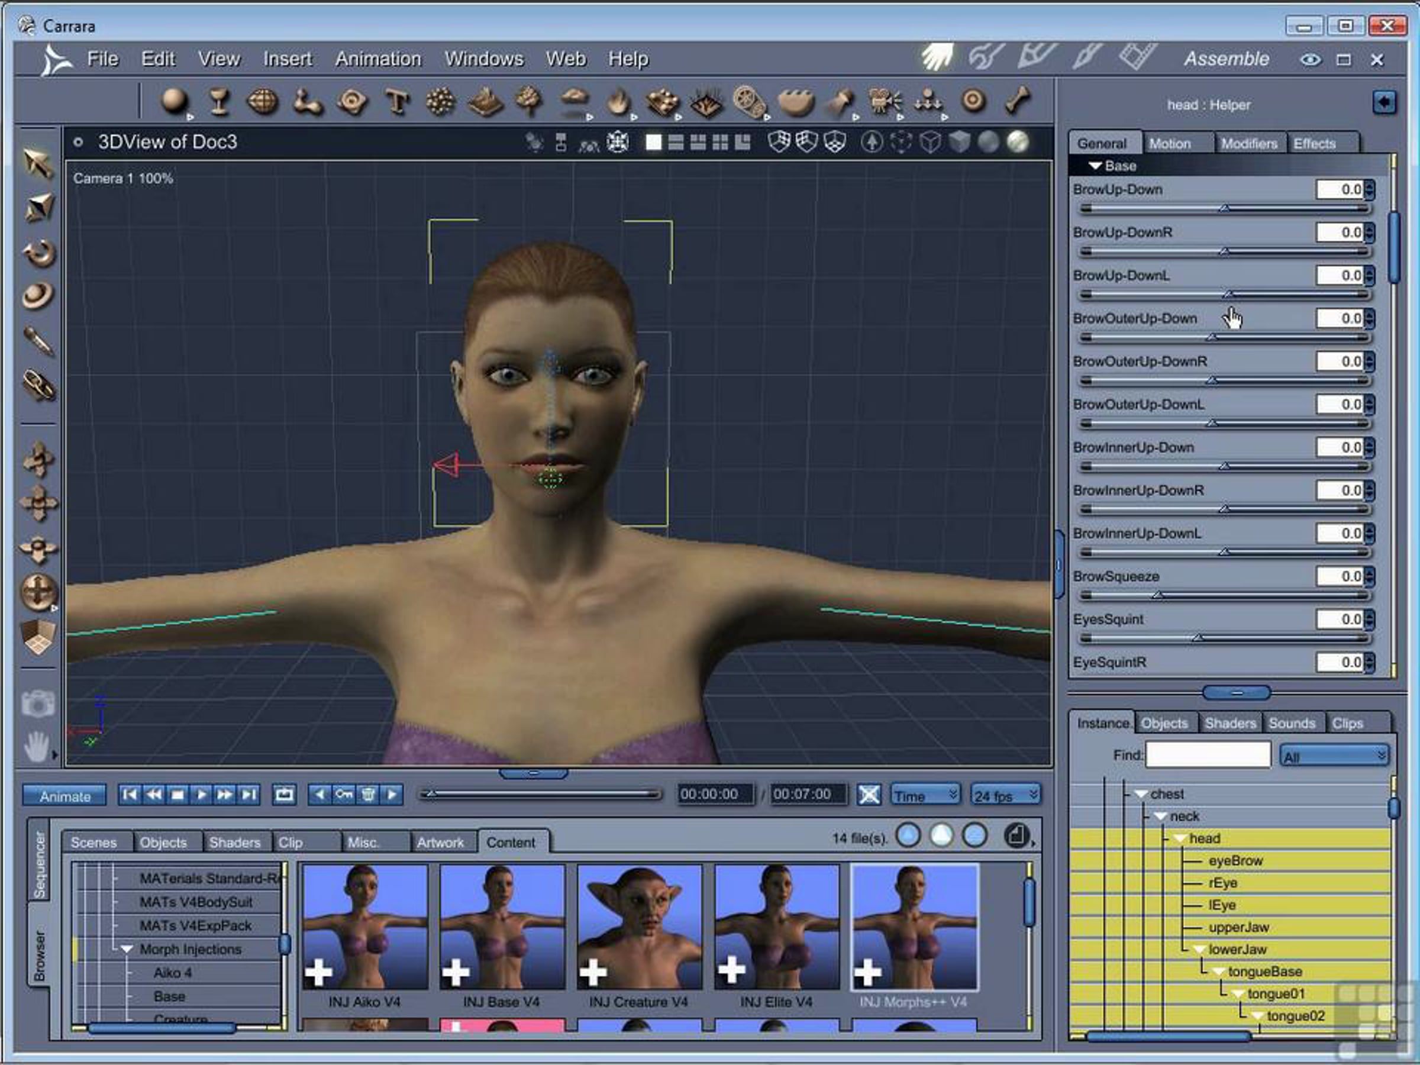Screen dimensions: 1420x1065
Task: Switch to single view layout
Action: 654,142
